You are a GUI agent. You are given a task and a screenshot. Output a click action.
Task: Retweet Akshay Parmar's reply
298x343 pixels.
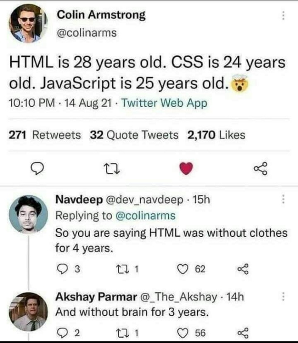(120, 333)
